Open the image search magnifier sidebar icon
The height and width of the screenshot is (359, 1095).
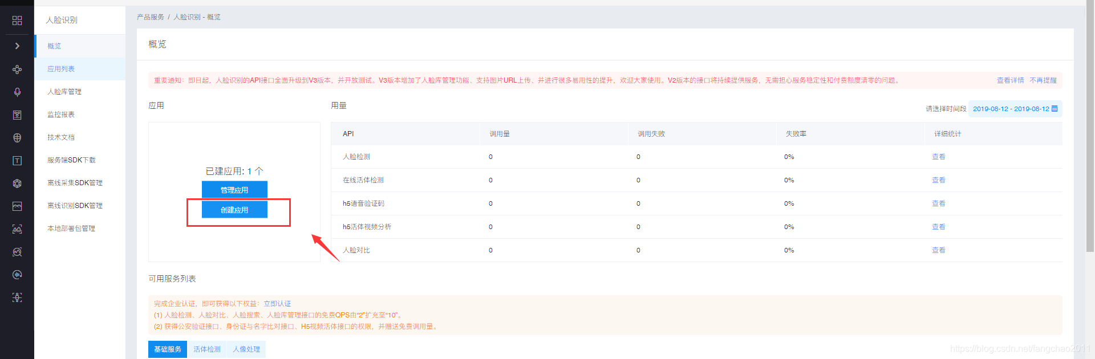click(17, 252)
